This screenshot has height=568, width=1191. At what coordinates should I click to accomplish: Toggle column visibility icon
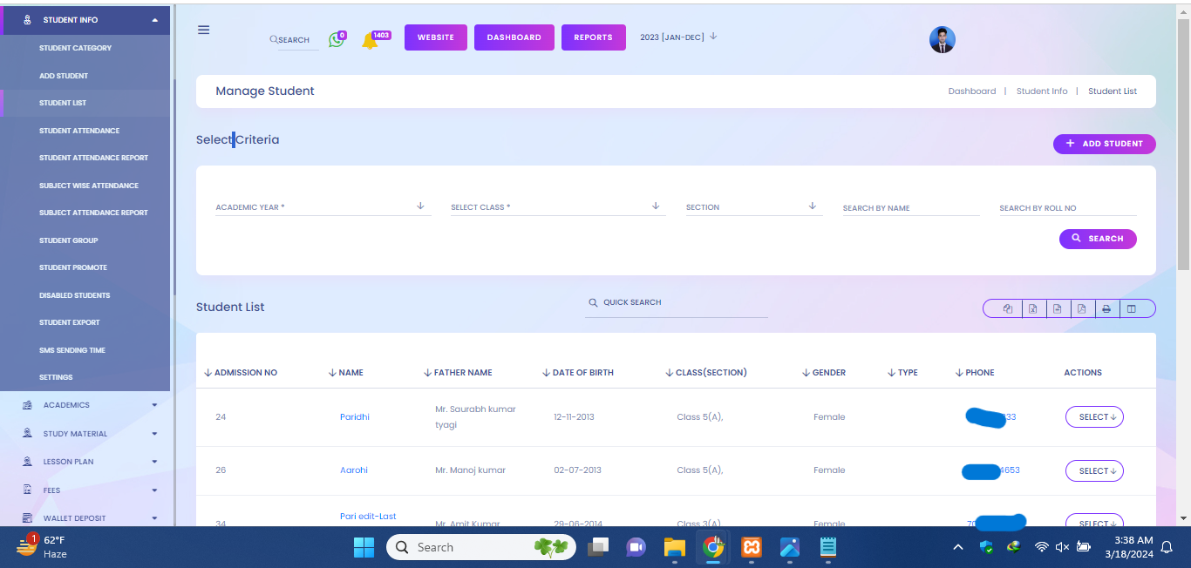point(1131,308)
